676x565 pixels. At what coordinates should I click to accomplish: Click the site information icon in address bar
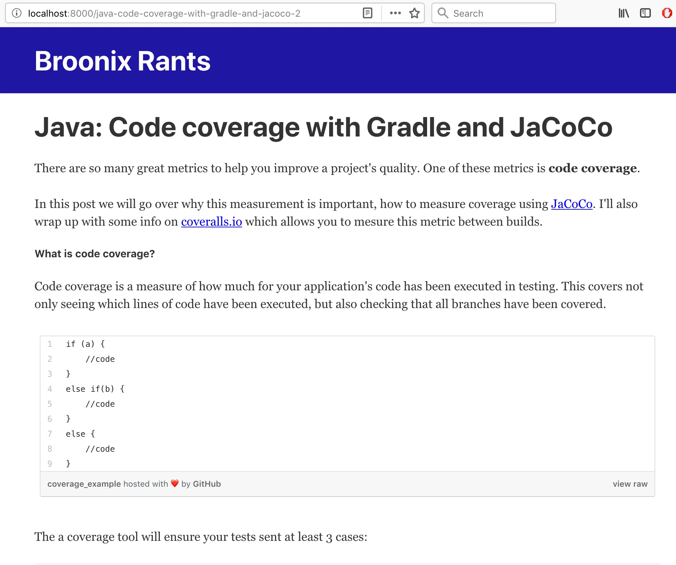coord(17,13)
